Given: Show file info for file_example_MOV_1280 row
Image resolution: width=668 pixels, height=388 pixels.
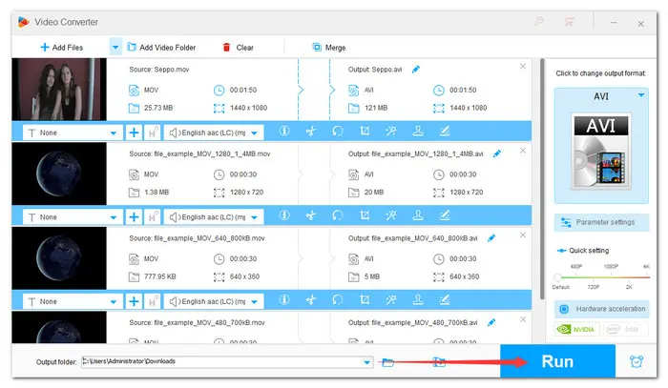Looking at the screenshot, I should point(284,215).
